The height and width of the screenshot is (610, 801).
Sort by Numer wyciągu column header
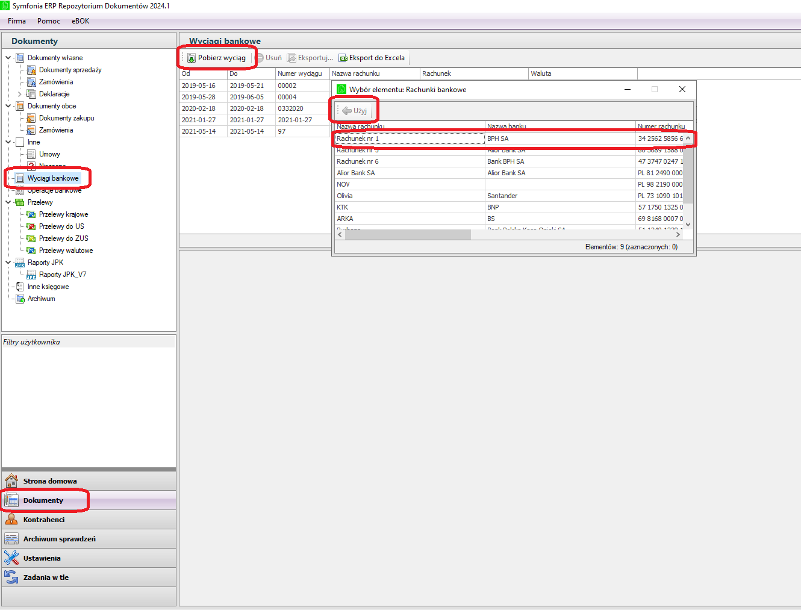click(x=299, y=73)
